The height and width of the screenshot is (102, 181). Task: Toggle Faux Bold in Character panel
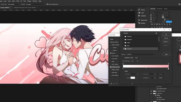(x=152, y=24)
